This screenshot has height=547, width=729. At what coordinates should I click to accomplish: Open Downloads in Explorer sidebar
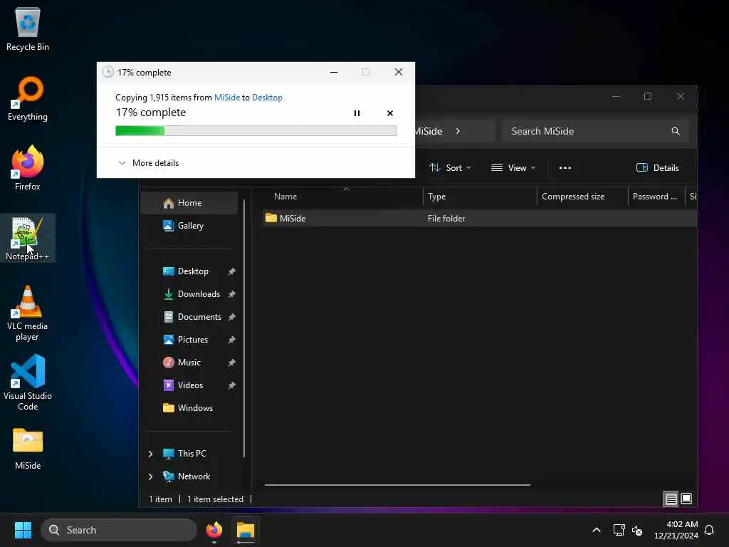(192, 294)
